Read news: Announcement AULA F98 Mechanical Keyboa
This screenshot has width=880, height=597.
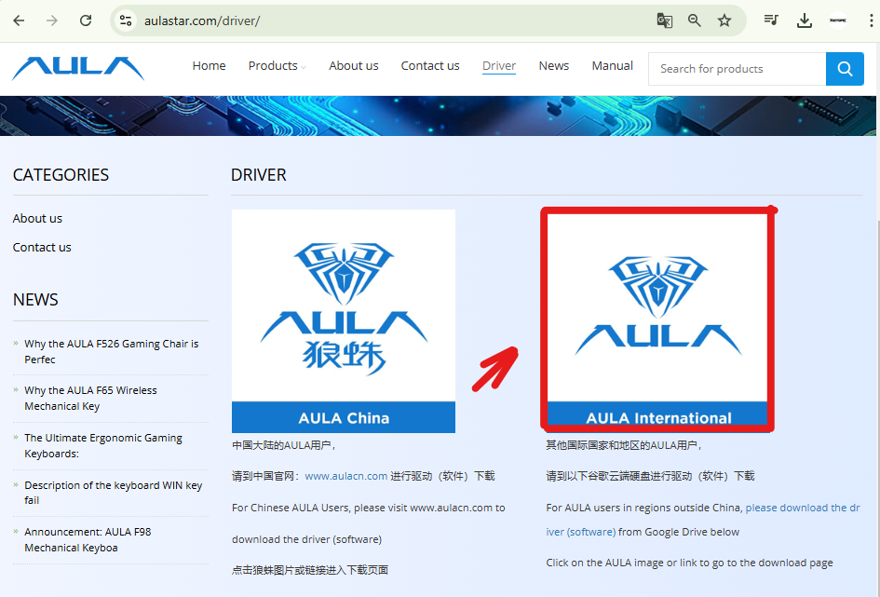pos(88,540)
